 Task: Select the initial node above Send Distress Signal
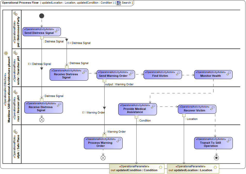[x=41, y=16]
